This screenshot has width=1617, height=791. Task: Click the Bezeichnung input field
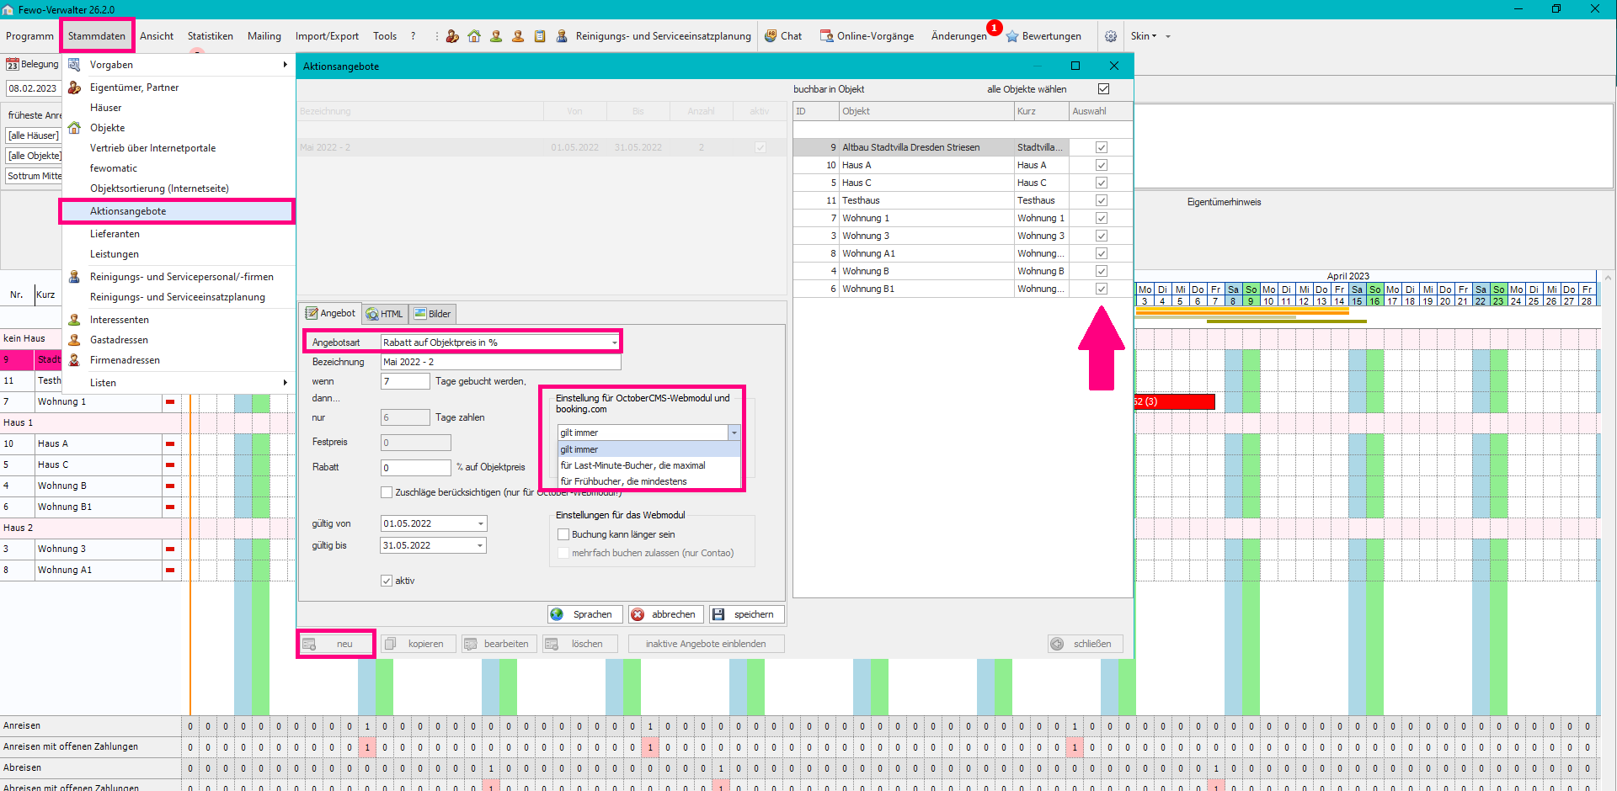pos(501,362)
